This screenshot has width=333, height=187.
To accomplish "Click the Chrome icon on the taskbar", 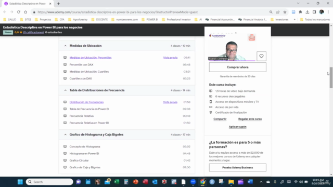I will pos(202,182).
